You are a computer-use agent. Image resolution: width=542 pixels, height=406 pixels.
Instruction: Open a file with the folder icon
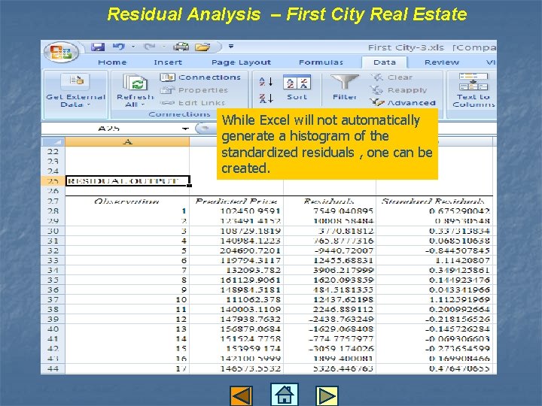point(202,47)
